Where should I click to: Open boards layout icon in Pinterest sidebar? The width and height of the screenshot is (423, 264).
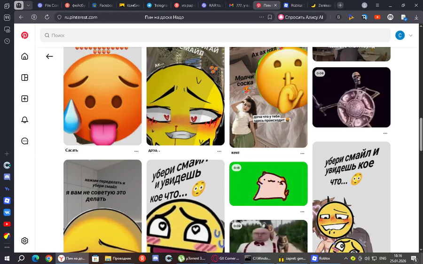24,78
